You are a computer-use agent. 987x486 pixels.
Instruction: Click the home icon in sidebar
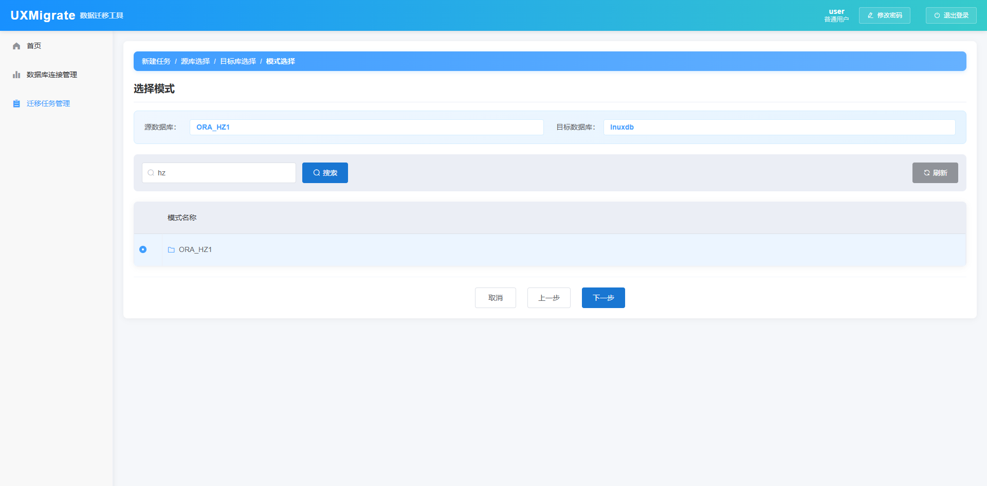pyautogui.click(x=16, y=46)
